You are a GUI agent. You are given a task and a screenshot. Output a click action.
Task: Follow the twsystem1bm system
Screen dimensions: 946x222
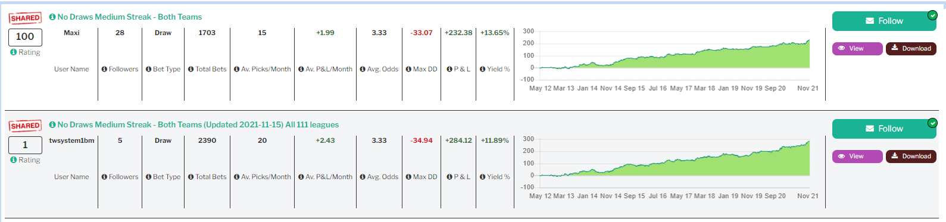pos(884,129)
